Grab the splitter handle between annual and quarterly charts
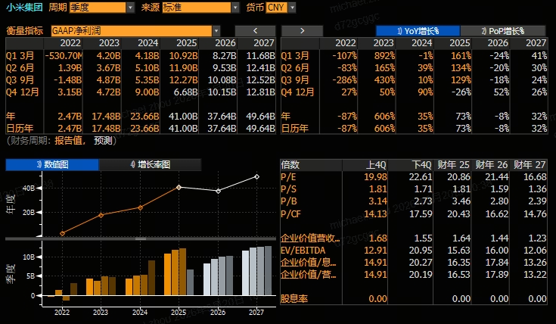Image resolution: width=556 pixels, height=324 pixels. coord(139,238)
